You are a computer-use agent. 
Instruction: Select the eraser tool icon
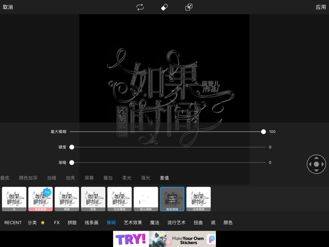coord(164,7)
